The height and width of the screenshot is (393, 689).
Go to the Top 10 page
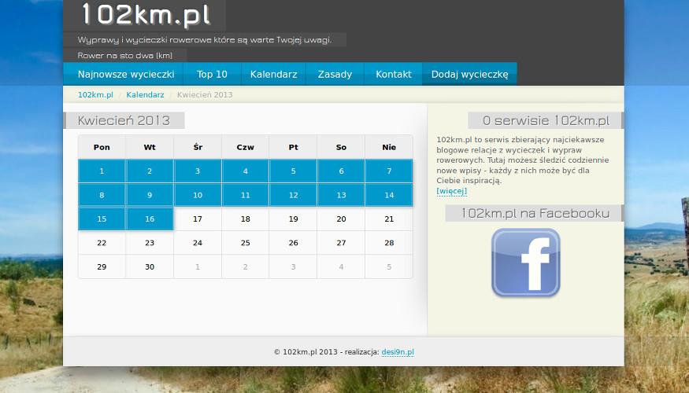[212, 74]
